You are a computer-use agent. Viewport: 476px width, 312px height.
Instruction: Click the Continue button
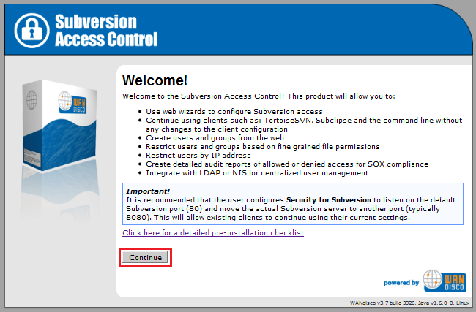[x=145, y=257]
